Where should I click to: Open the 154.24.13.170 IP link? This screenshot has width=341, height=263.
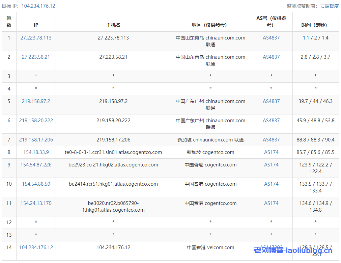coord(36,203)
